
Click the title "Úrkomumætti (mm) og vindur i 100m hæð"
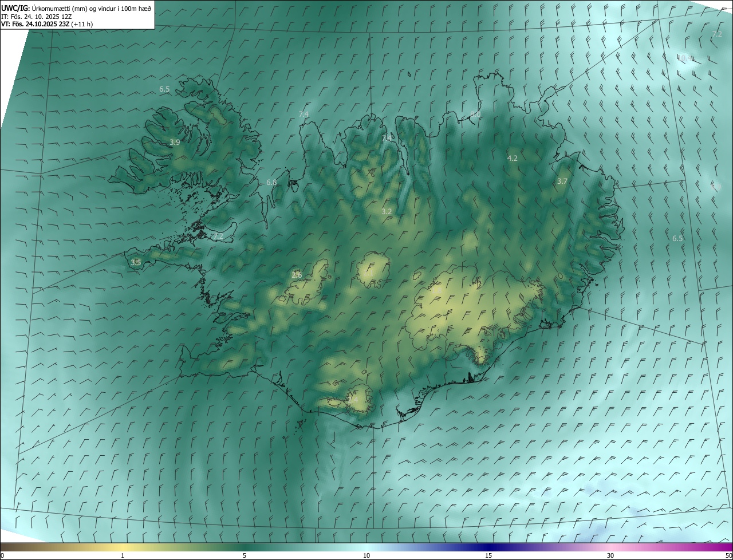point(92,8)
